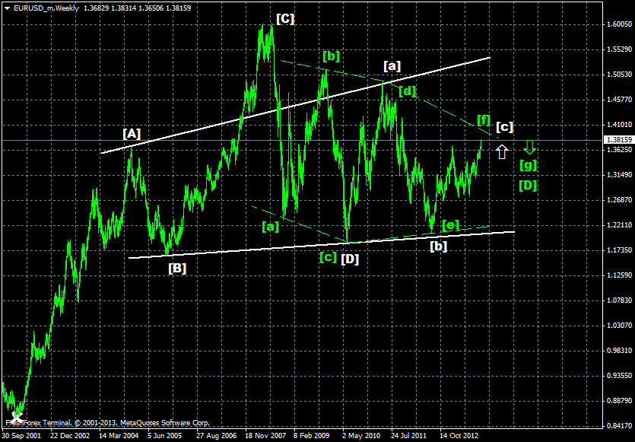This screenshot has width=635, height=442.
Task: Click the 18 Nov 2007 date label
Action: pos(267,436)
